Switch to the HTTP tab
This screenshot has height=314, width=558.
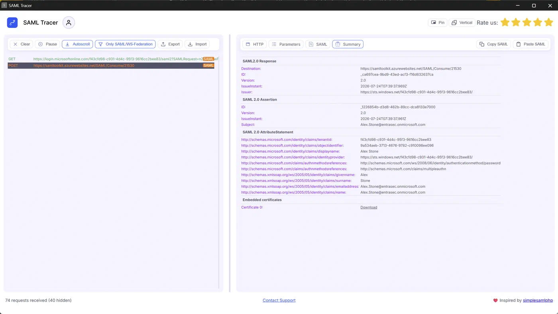click(x=254, y=44)
